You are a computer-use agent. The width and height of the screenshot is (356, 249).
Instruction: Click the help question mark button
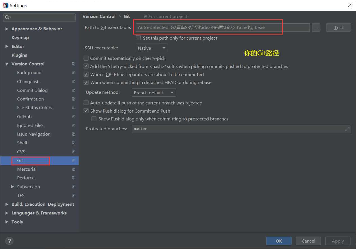pos(9,241)
